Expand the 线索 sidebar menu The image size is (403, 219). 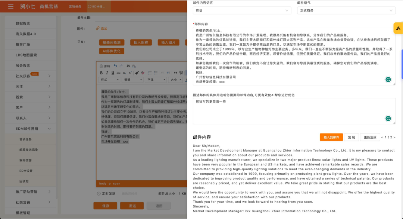30,97
